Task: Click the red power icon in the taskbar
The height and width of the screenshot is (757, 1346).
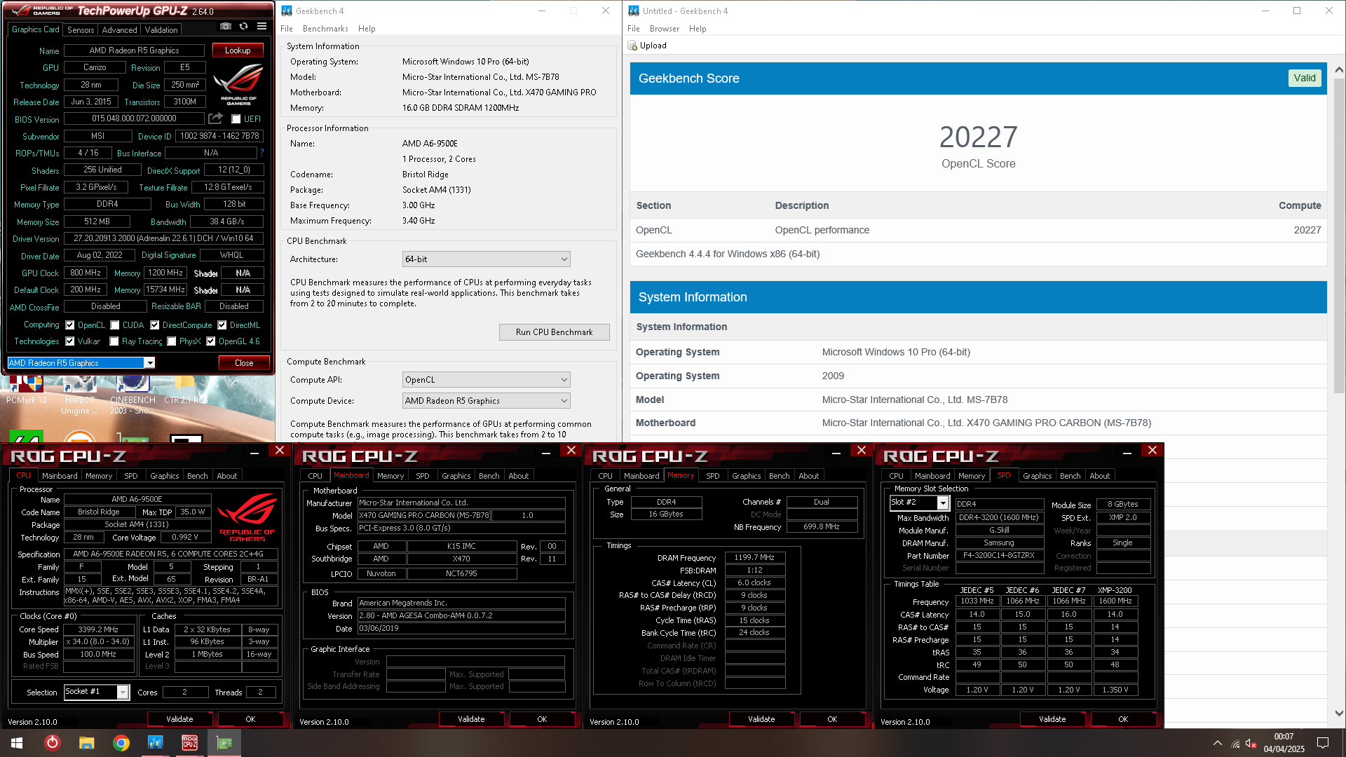Action: pos(52,743)
